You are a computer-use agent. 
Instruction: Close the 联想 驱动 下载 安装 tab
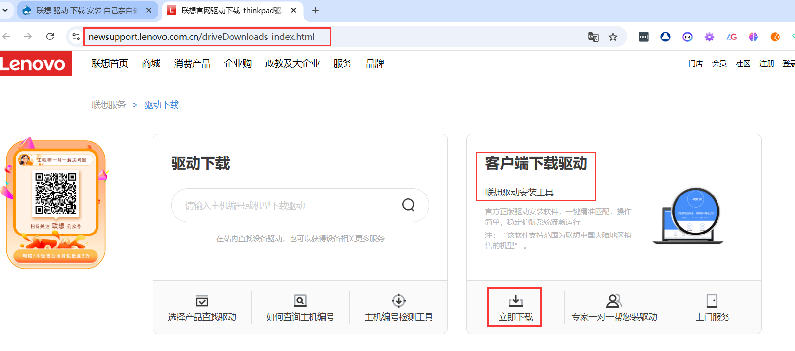149,10
